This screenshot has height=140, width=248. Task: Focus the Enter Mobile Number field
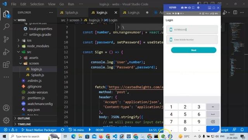click(192, 40)
